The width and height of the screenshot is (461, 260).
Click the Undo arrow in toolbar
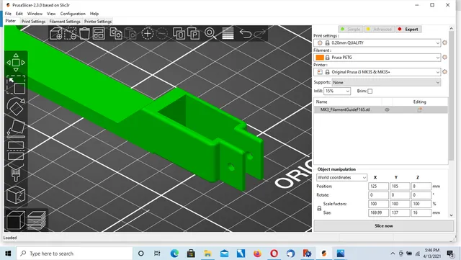[245, 34]
